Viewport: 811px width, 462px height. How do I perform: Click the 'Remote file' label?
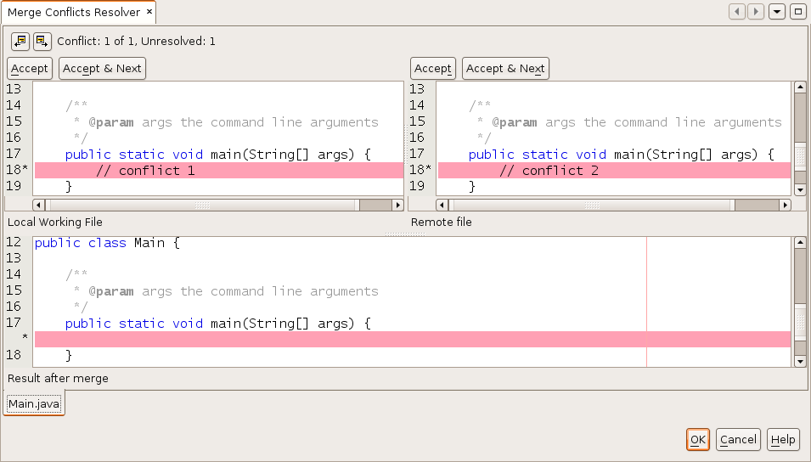click(442, 222)
